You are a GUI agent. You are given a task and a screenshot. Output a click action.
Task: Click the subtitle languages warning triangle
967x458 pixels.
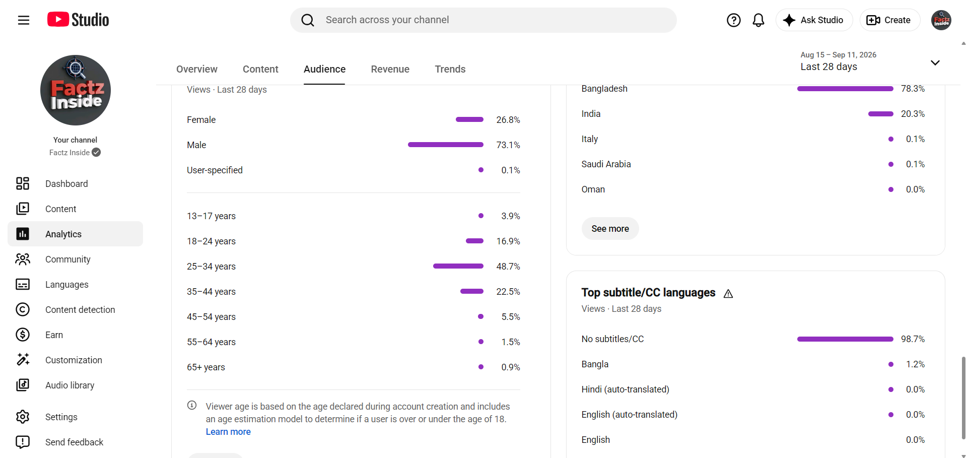click(728, 294)
